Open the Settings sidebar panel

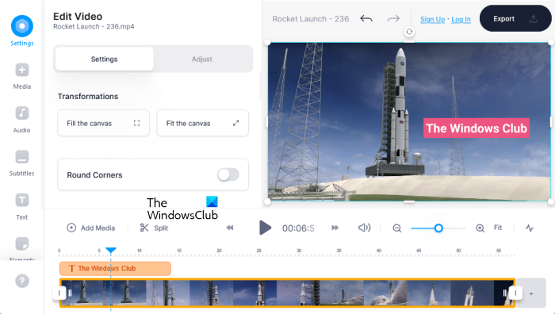[x=22, y=31]
